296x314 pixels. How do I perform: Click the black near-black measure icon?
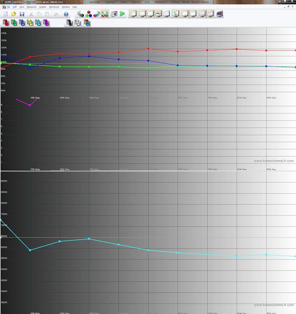coord(69,22)
